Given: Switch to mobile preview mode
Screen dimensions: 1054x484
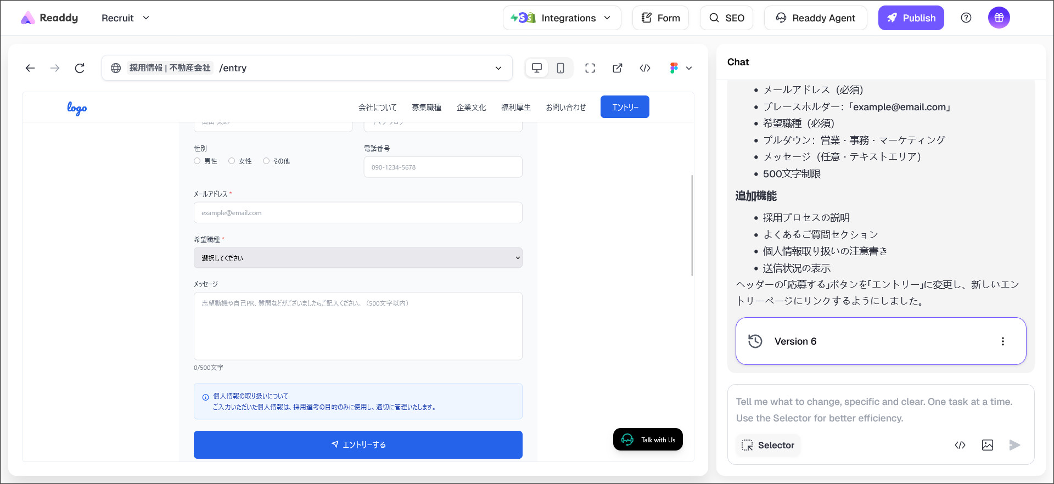Looking at the screenshot, I should coord(560,68).
